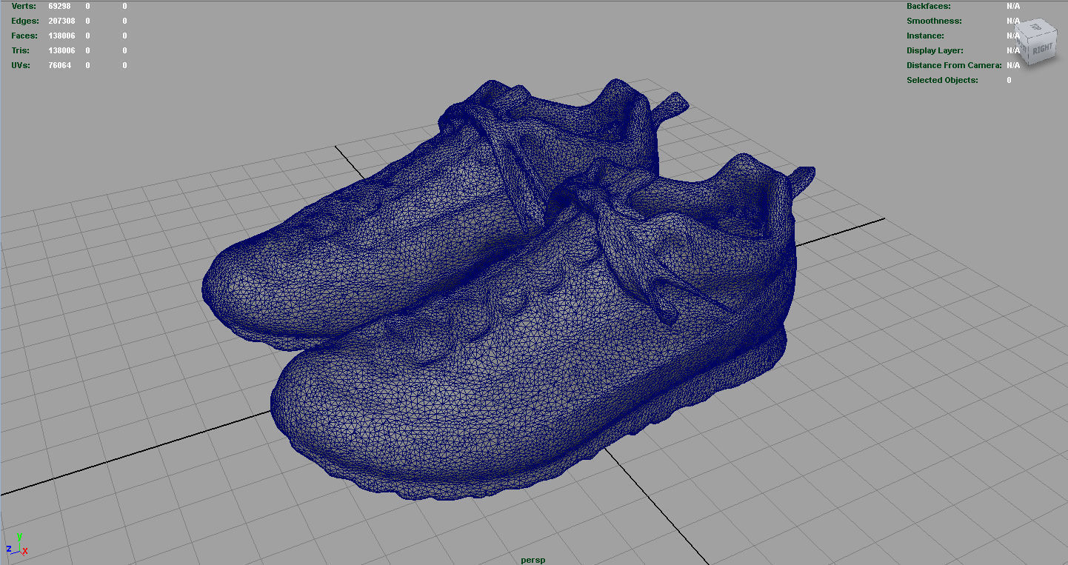Click the persp camera name label
Viewport: 1068px width, 565px height.
click(533, 560)
